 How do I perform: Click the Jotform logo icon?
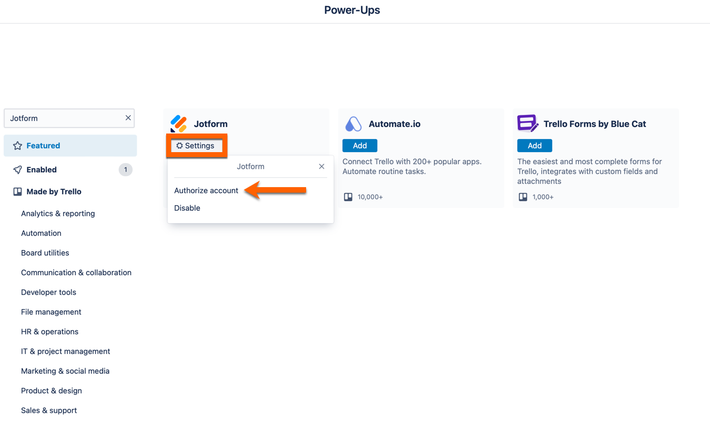point(179,124)
